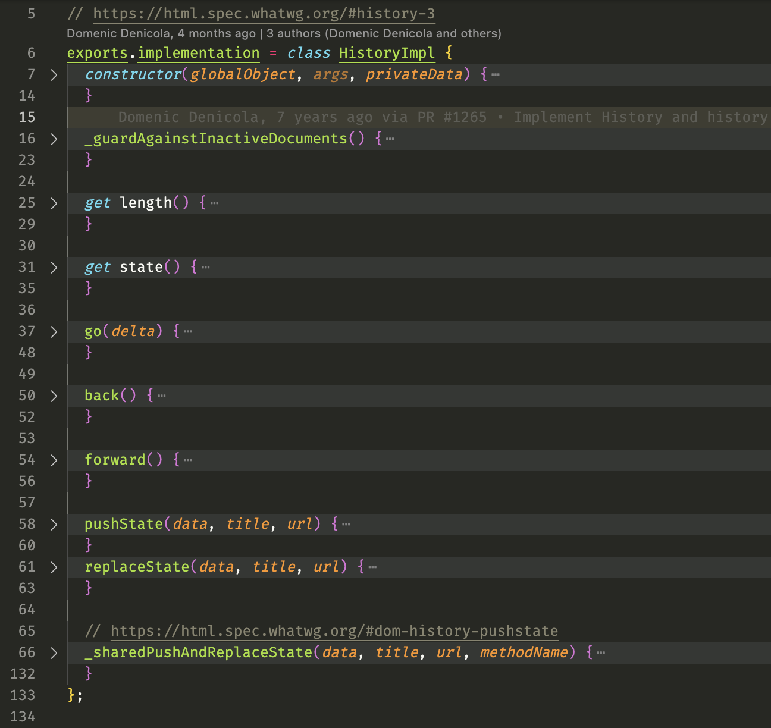Open the #dom-history-pushstate spec link
The image size is (771, 728).
click(x=334, y=631)
